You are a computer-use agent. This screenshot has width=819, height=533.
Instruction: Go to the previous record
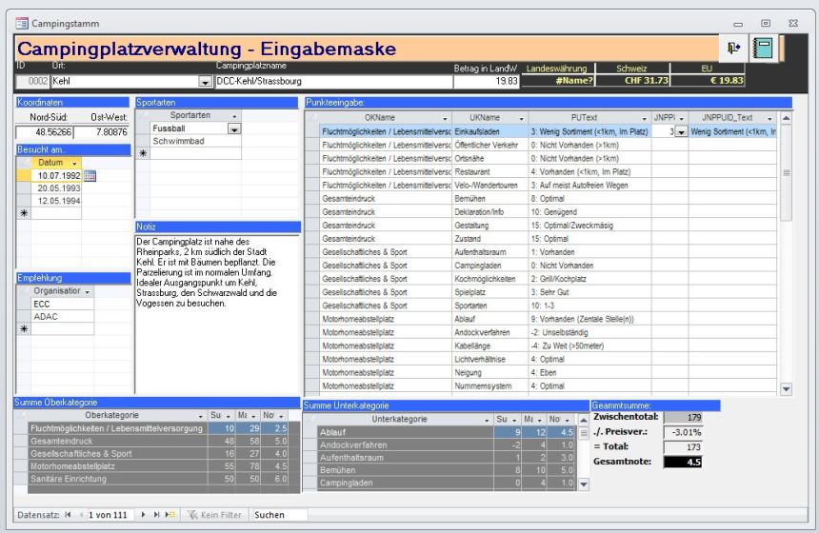81,514
